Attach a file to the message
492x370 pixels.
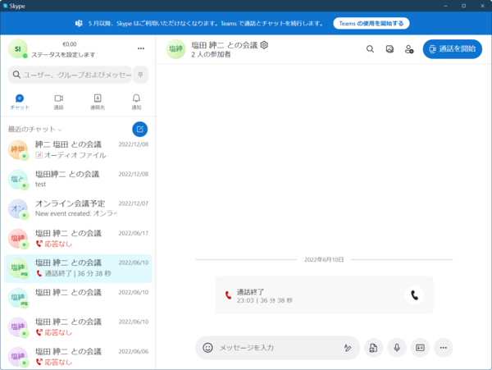[x=373, y=348]
